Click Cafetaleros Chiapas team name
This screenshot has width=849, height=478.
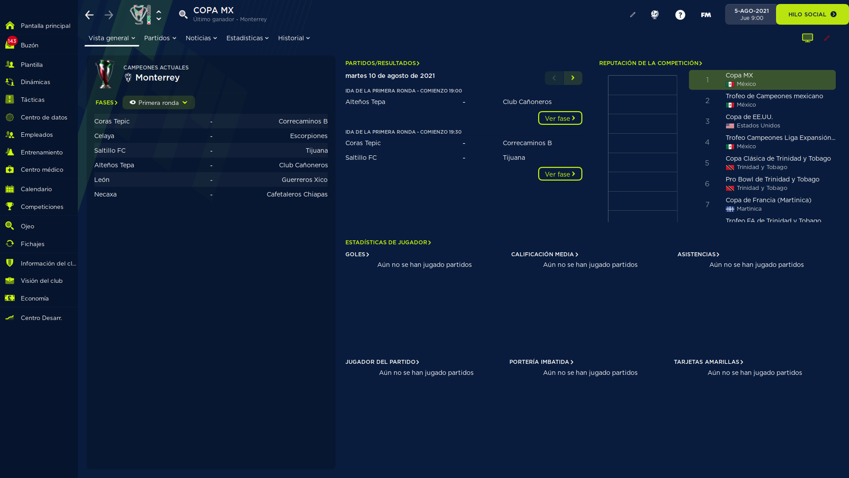coord(297,194)
